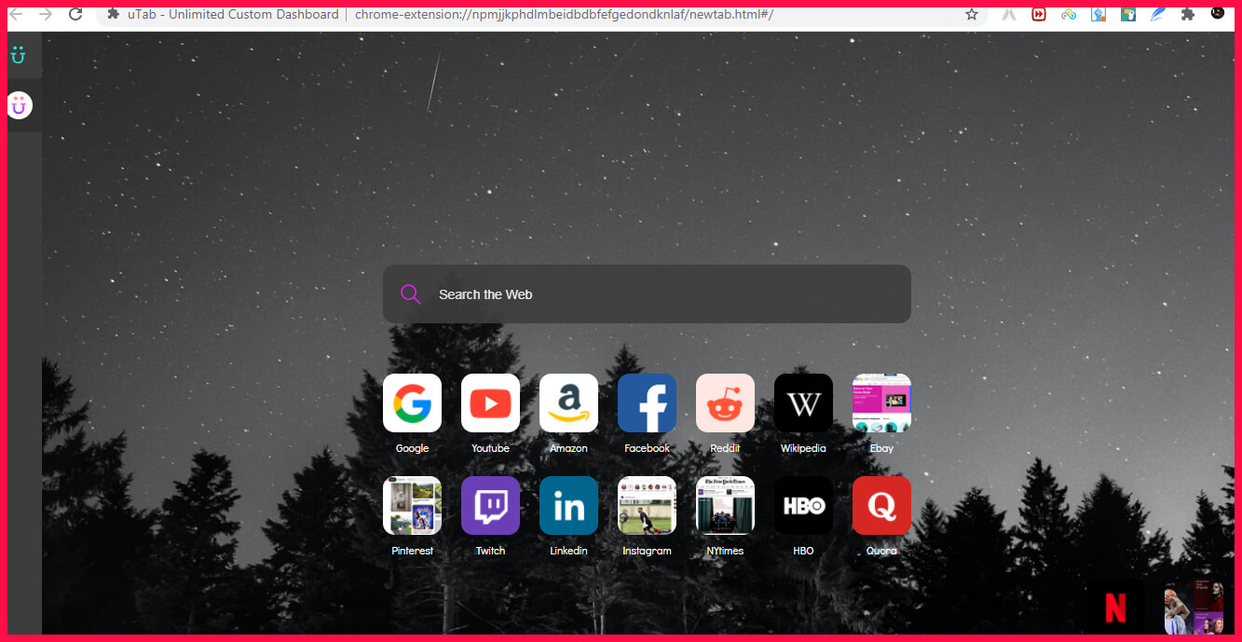Open the blue feather extension icon
This screenshot has height=642, width=1242.
tap(1158, 14)
